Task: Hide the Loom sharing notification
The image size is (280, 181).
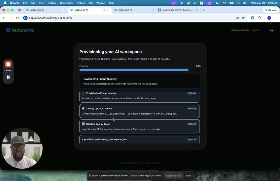Action: click(188, 176)
